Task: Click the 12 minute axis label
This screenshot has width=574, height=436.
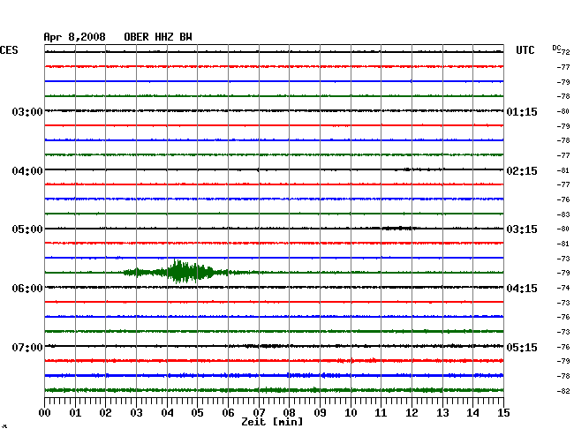Action: point(412,413)
